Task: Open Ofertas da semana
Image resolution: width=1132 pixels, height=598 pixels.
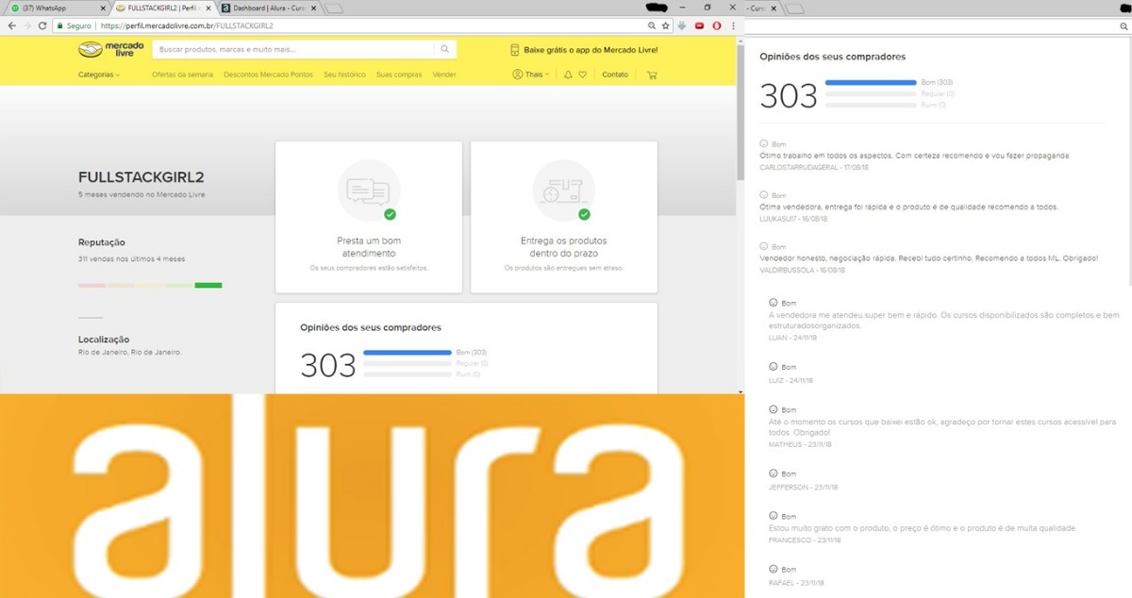Action: pyautogui.click(x=182, y=75)
